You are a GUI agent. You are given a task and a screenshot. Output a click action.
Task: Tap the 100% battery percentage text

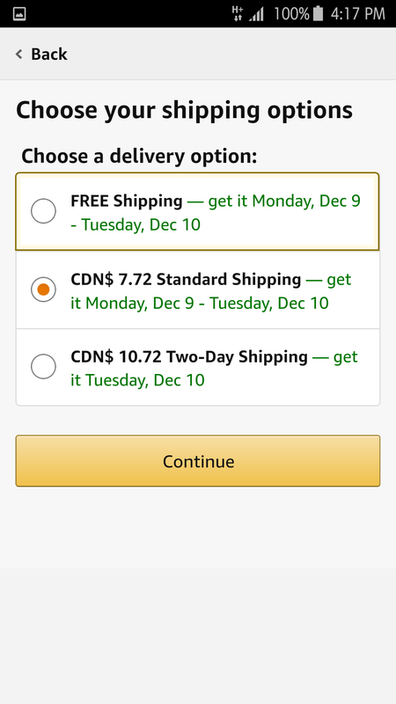(x=291, y=14)
